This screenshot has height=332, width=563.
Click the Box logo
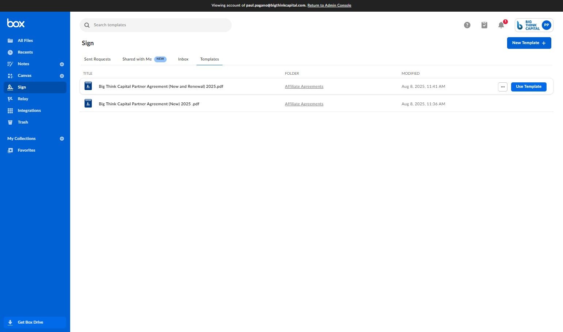coord(16,23)
